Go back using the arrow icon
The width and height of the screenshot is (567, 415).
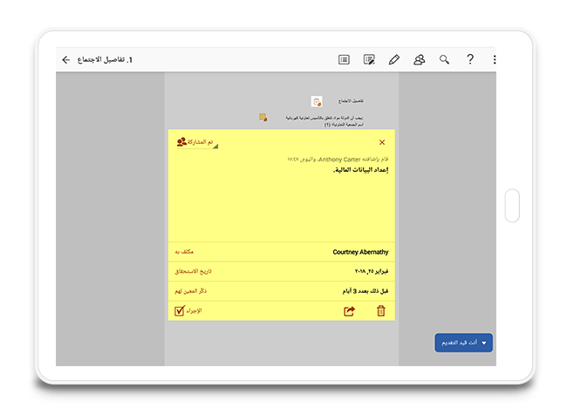tap(65, 59)
